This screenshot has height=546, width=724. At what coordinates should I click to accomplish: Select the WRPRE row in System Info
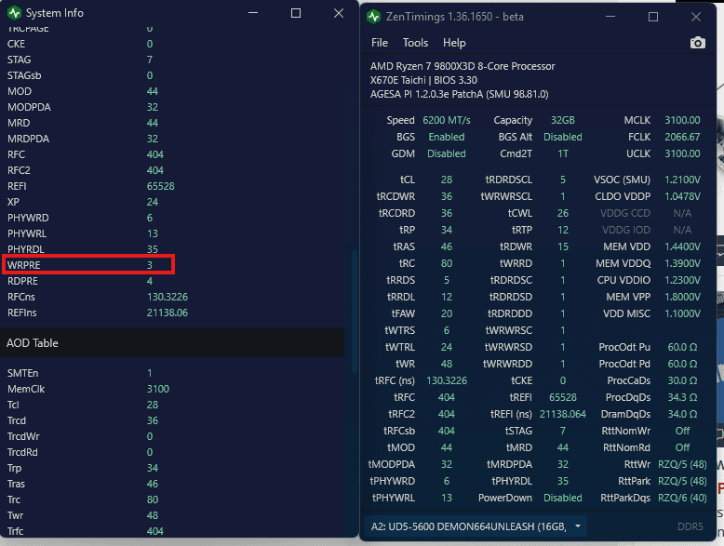(x=88, y=265)
